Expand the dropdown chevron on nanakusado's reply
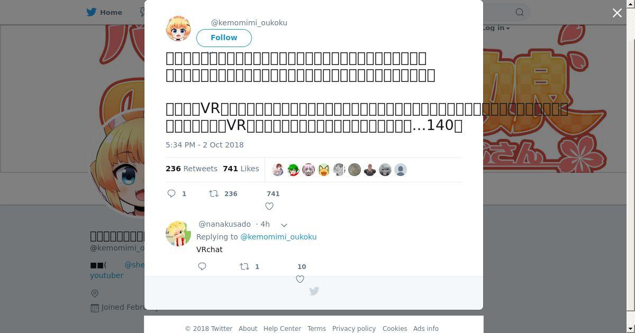The height and width of the screenshot is (333, 635). pos(284,225)
